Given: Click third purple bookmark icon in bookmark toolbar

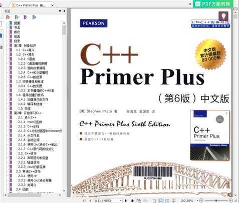Looking at the screenshot, I should [25, 17].
